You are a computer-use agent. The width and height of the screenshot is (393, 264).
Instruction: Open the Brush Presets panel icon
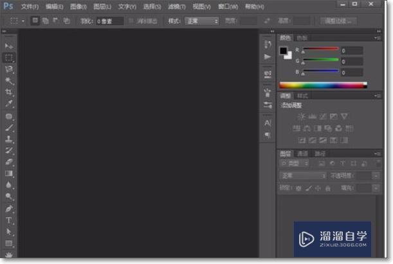coord(268,105)
